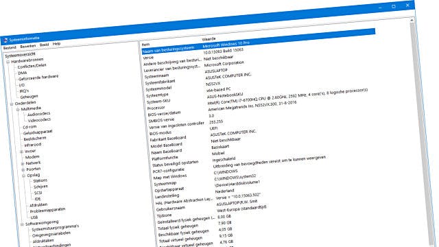Screen dimensions: 439x247
Task: Select the IRQ's tree item
Action: pyautogui.click(x=24, y=91)
